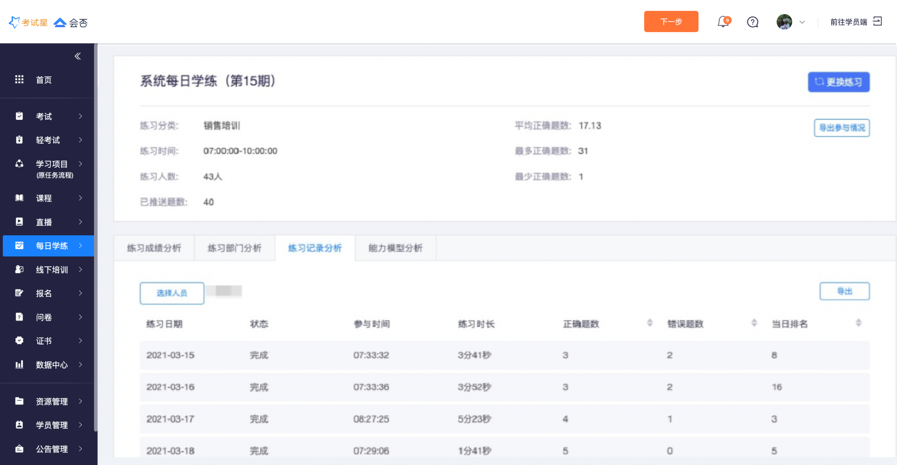Click the 直播 live broadcast icon

[19, 222]
